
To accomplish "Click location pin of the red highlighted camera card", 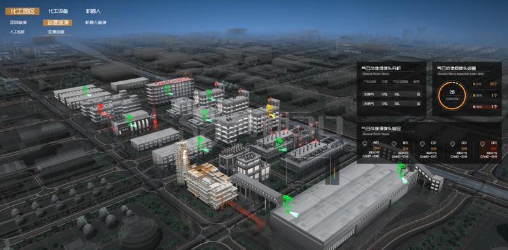I will (483, 144).
